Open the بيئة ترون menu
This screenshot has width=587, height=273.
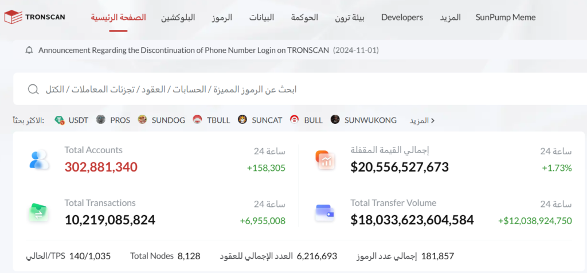coord(350,17)
